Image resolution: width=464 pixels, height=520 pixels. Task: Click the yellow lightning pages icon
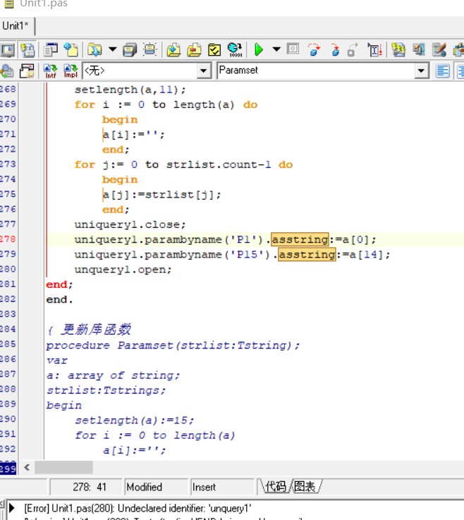[x=398, y=50]
